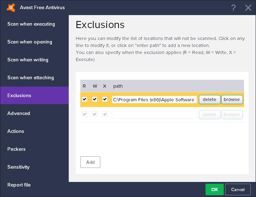Click the empty path input field
The image size is (256, 197).
(154, 115)
